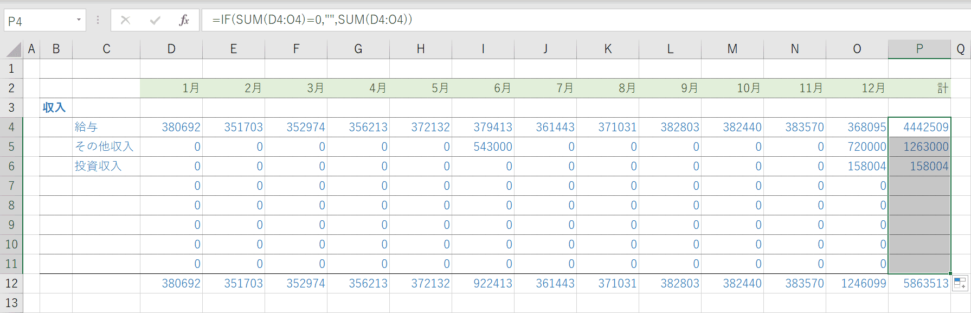
Task: Select row 2 header
Action: point(11,88)
